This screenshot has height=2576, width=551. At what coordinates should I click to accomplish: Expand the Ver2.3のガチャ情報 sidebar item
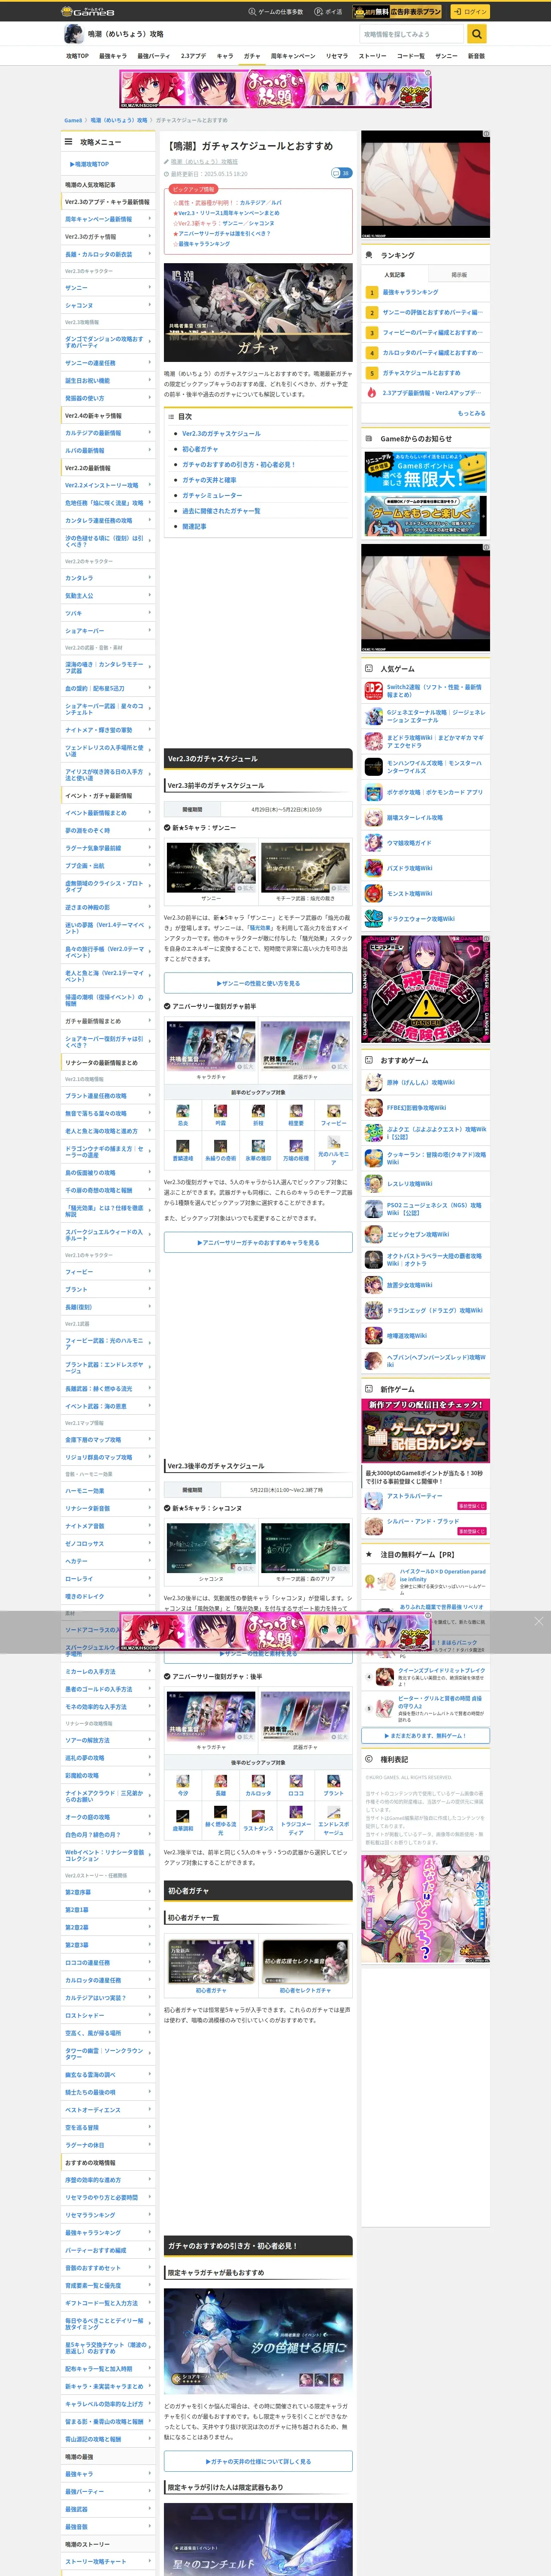point(108,237)
